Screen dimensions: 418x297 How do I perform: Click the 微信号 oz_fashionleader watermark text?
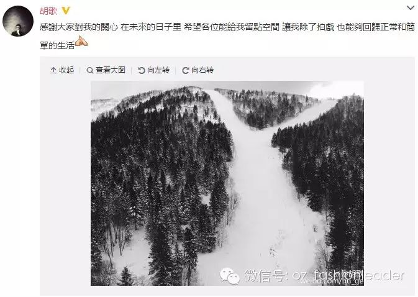(324, 275)
